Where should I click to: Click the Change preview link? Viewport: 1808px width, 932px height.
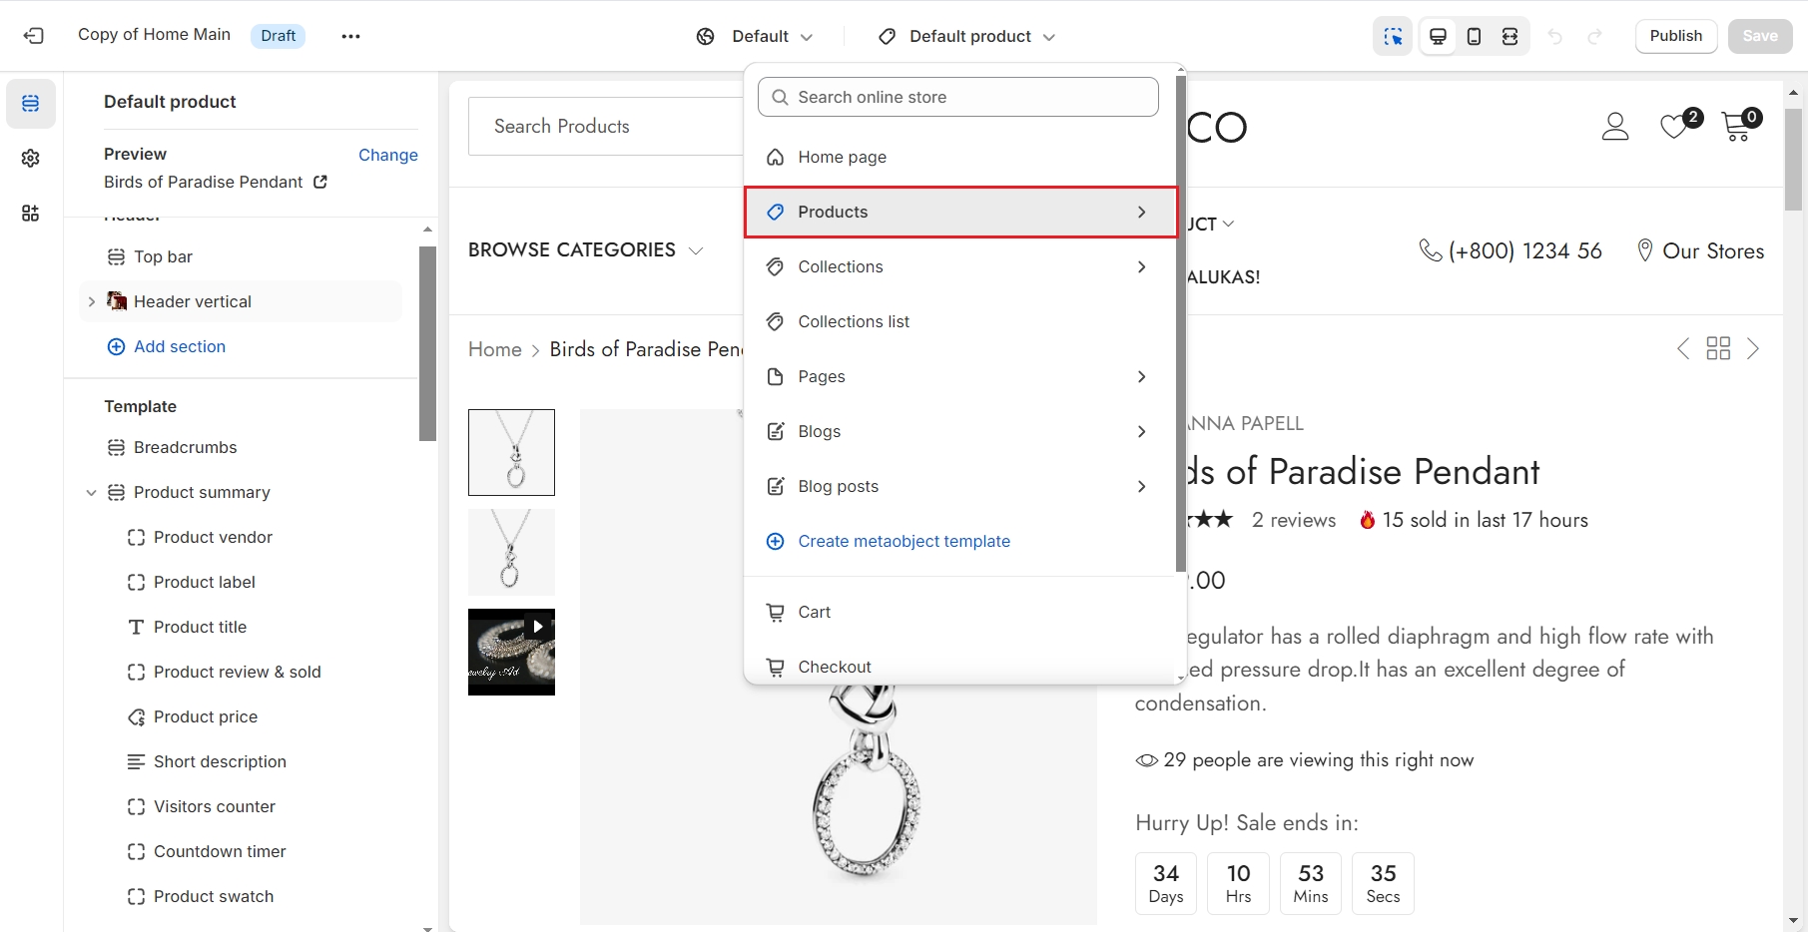click(387, 155)
